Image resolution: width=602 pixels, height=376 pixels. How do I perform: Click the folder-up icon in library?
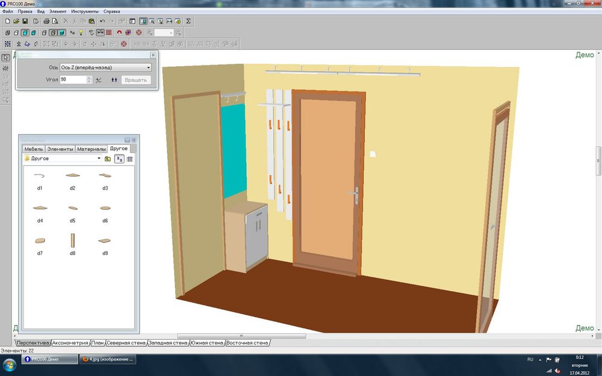coord(108,159)
